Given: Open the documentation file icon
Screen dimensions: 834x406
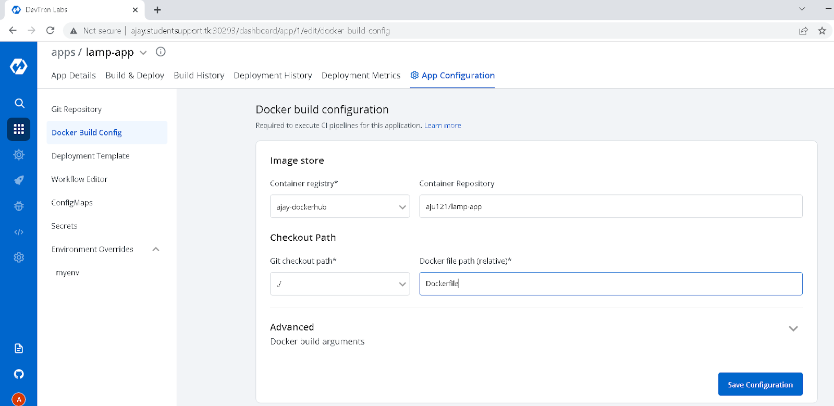Looking at the screenshot, I should click(x=19, y=348).
